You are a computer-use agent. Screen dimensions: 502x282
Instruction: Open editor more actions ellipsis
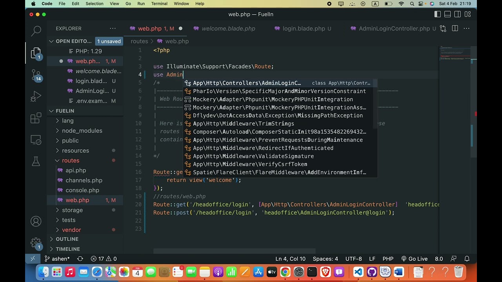click(467, 29)
